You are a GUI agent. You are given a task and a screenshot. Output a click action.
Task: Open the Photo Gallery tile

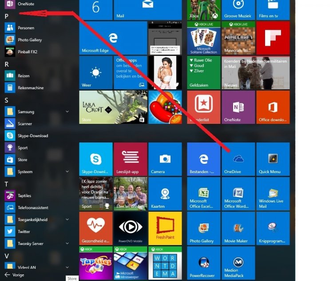tap(204, 228)
